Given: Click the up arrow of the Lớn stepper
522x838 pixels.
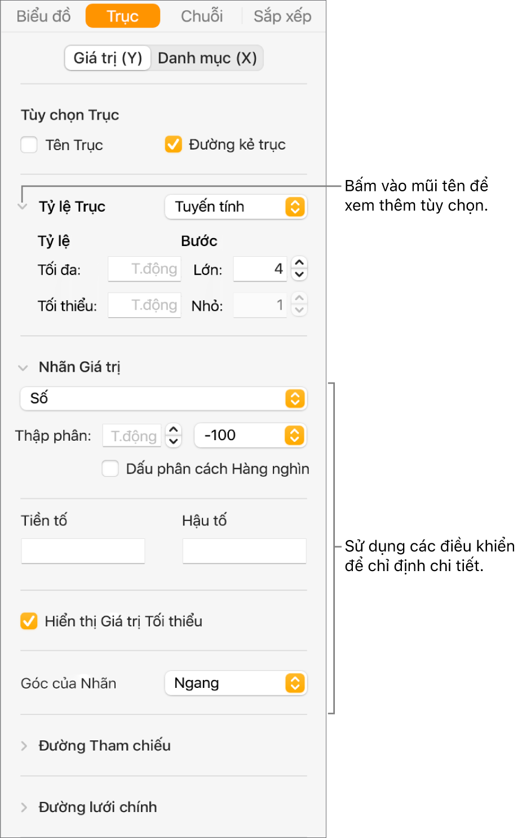Looking at the screenshot, I should coord(299,262).
